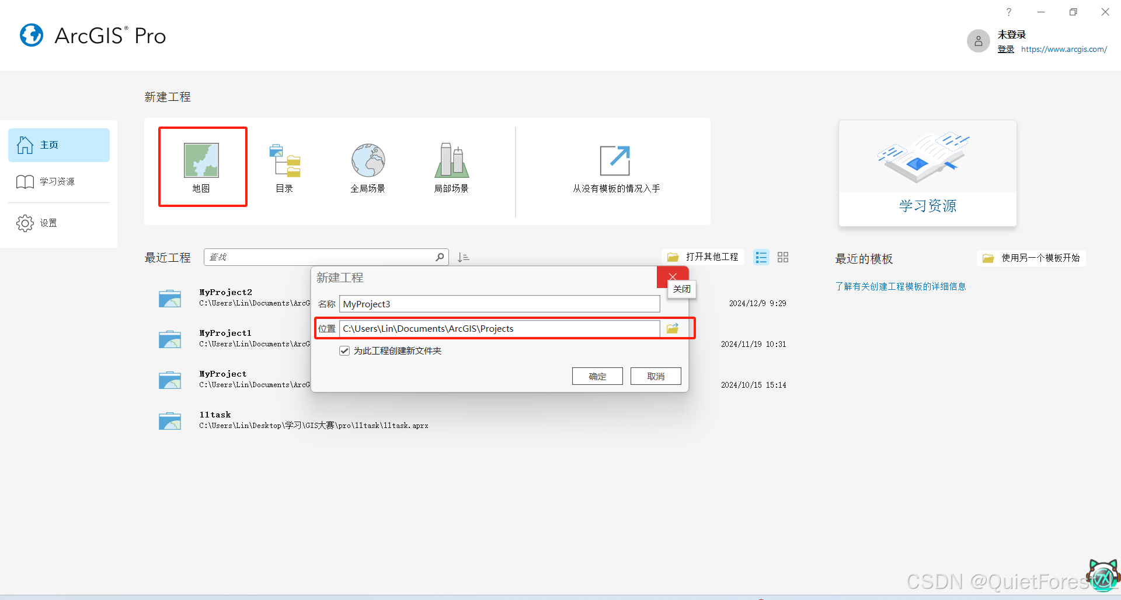This screenshot has width=1121, height=600.
Task: Open the help question mark icon
Action: coord(1008,12)
